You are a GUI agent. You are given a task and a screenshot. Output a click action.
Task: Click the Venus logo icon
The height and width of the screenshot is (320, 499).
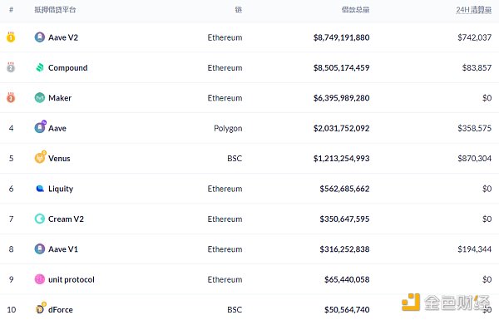[40, 157]
